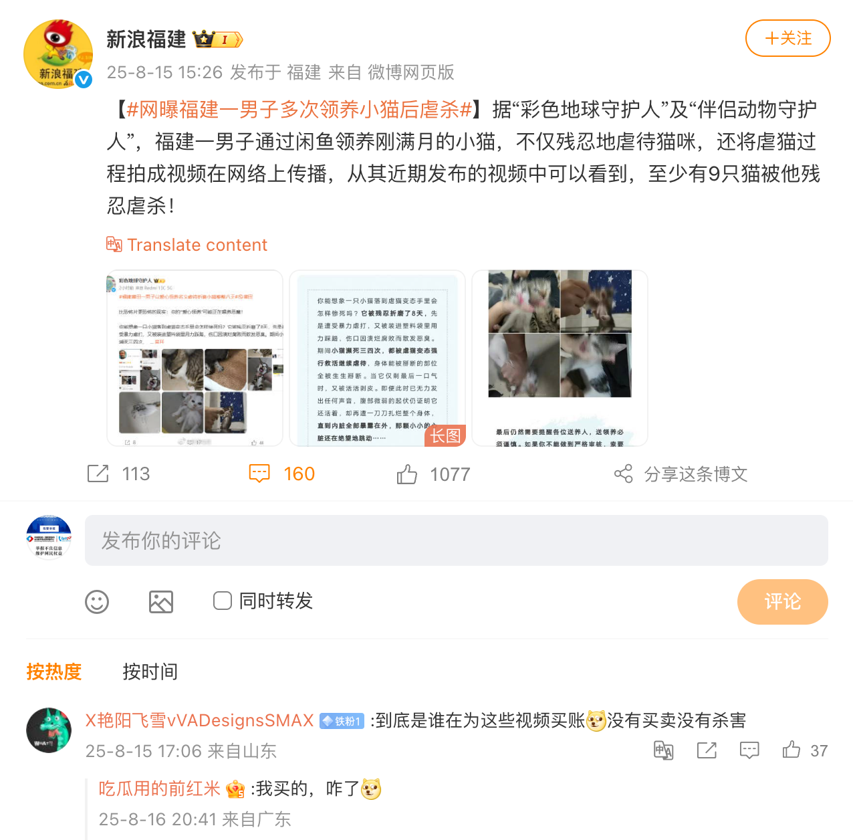Open the emoji picker smiley icon

[x=97, y=602]
